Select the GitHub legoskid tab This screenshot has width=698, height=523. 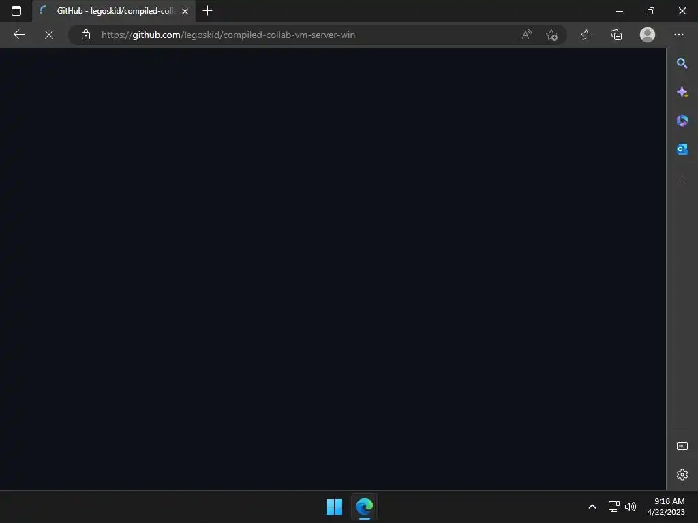[114, 11]
